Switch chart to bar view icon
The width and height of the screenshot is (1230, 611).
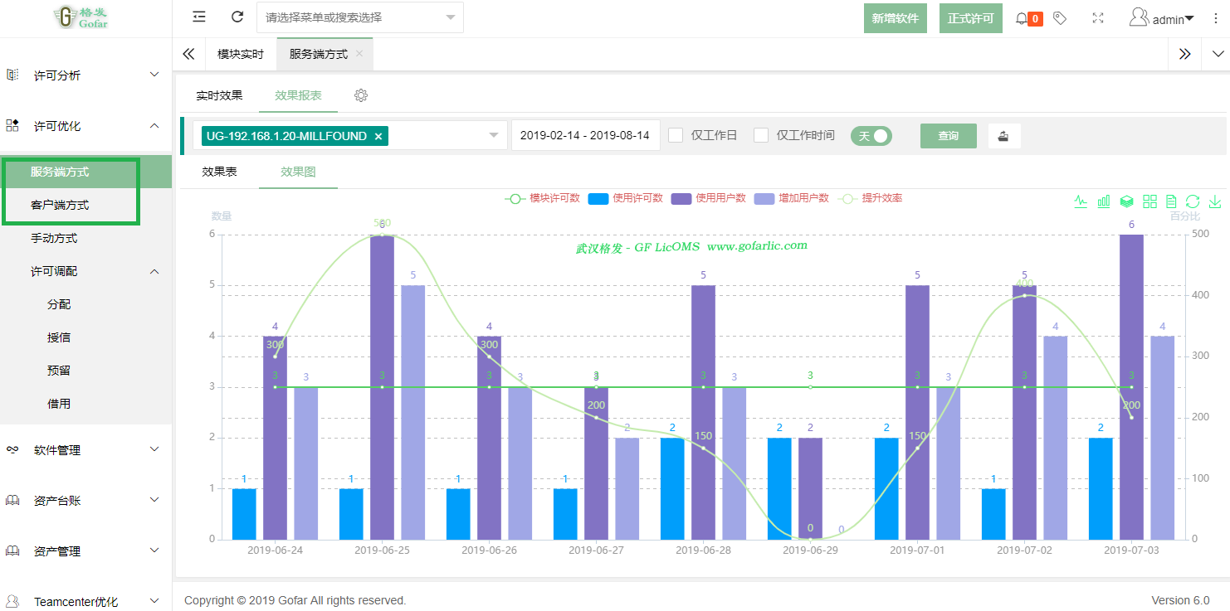[x=1104, y=201]
